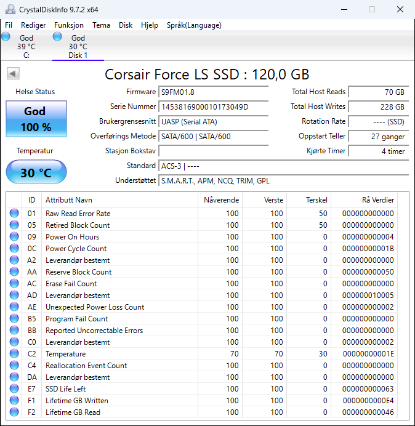Click the Oppstart Teller 27 ganger field

point(379,137)
